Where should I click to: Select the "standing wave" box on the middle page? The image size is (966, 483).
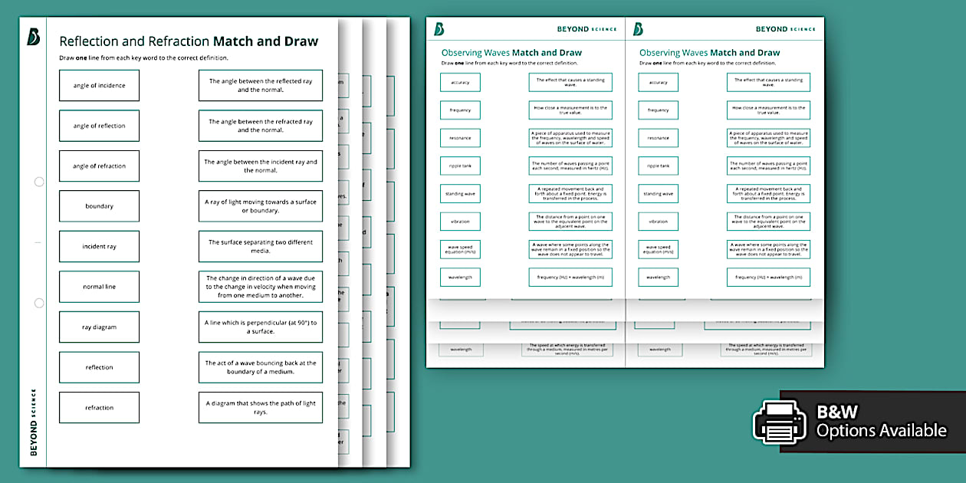[460, 193]
